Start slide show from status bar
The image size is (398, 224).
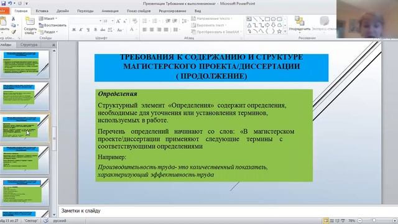click(x=343, y=221)
